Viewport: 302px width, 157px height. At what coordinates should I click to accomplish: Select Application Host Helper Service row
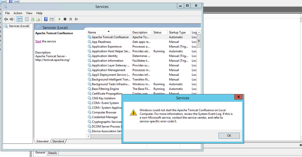[142, 51]
